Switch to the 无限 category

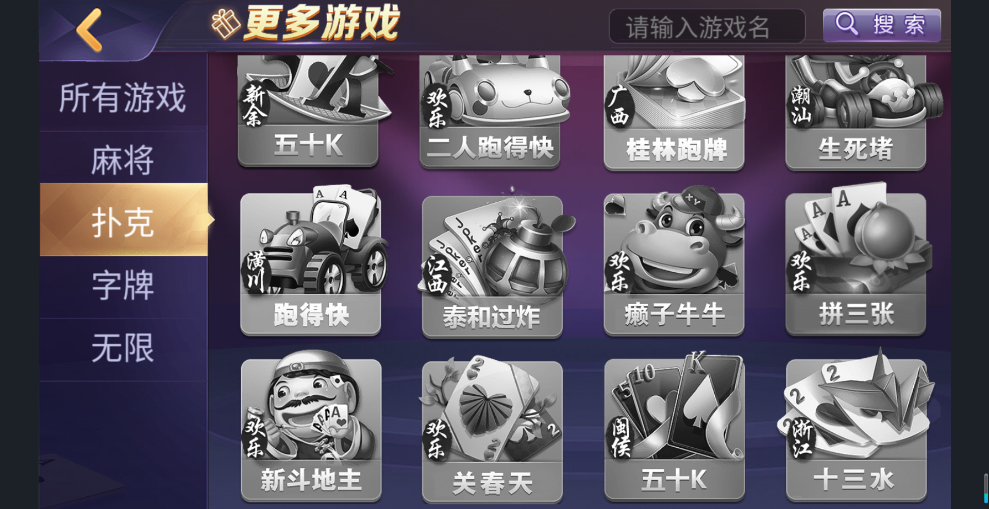click(x=123, y=348)
